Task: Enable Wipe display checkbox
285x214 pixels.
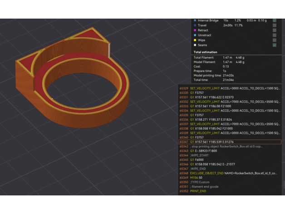Action: click(x=275, y=40)
